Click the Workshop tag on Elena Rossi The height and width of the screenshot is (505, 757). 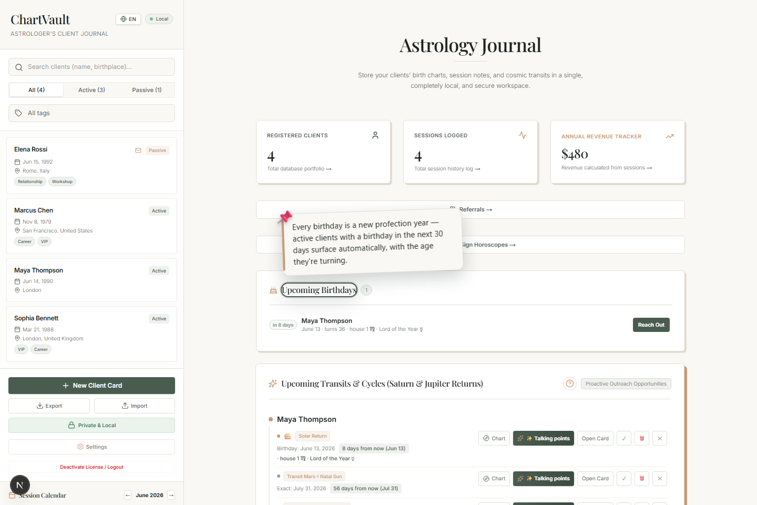pos(62,181)
